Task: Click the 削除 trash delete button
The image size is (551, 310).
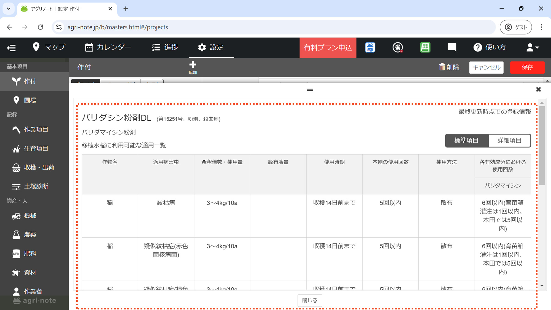Action: point(449,67)
